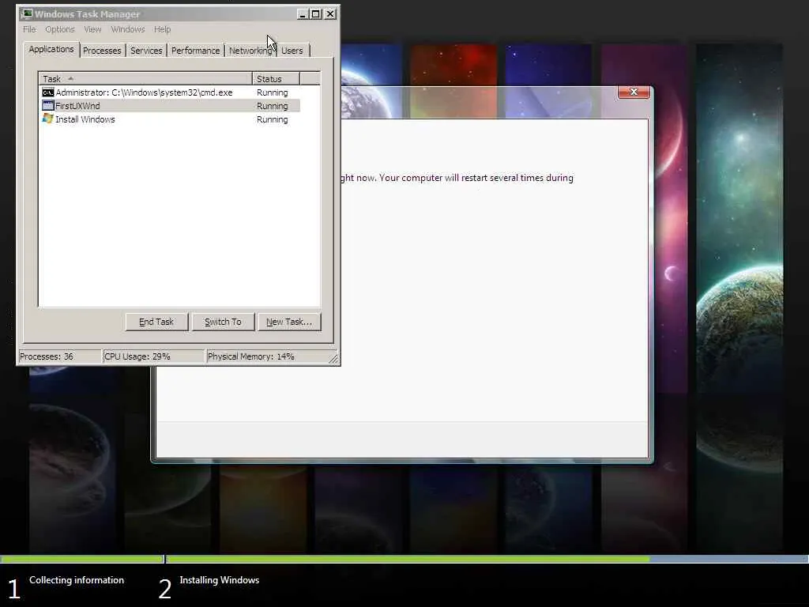
Task: Click the Installing Windows progress bar
Action: coord(487,559)
